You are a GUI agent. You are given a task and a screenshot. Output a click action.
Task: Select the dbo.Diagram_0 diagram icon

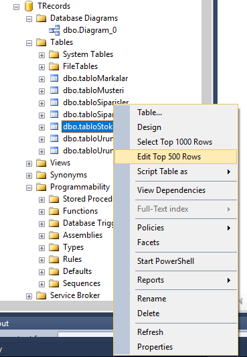(54, 30)
